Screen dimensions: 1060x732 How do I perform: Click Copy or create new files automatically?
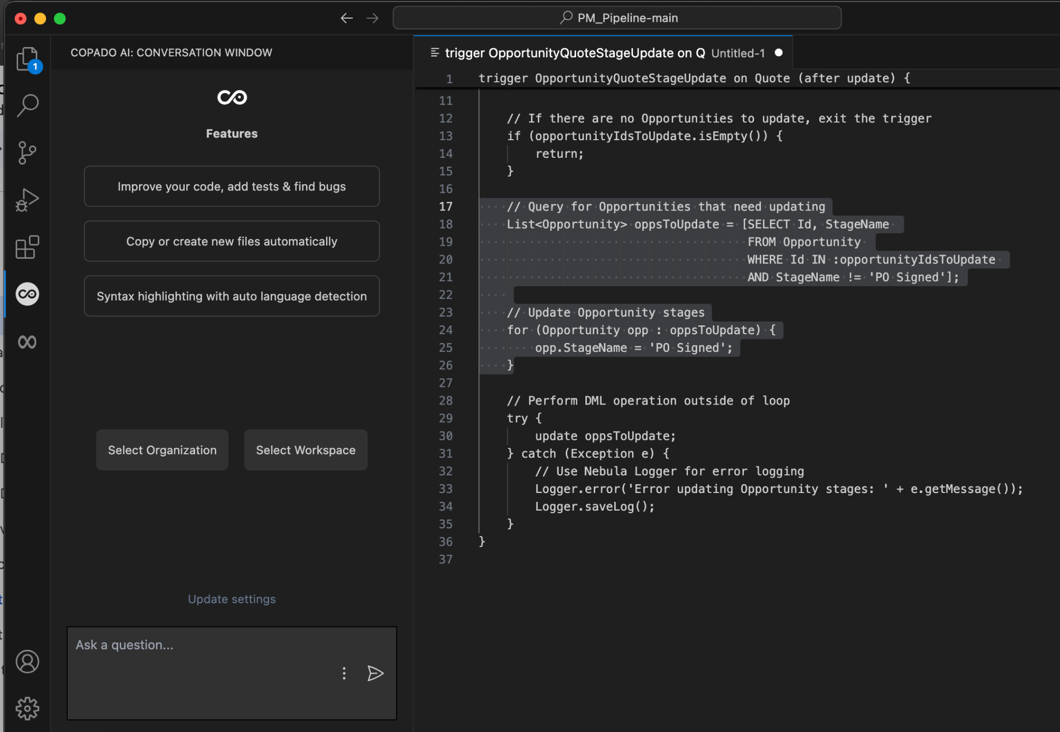(x=232, y=241)
